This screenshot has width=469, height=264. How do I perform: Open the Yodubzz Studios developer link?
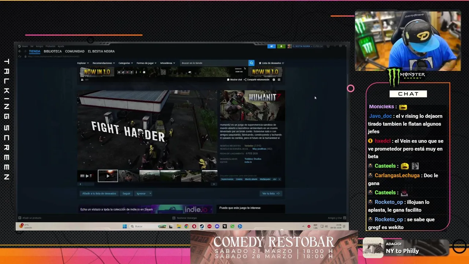pyautogui.click(x=253, y=159)
